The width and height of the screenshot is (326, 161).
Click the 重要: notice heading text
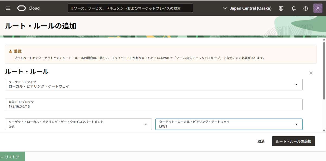(18, 51)
